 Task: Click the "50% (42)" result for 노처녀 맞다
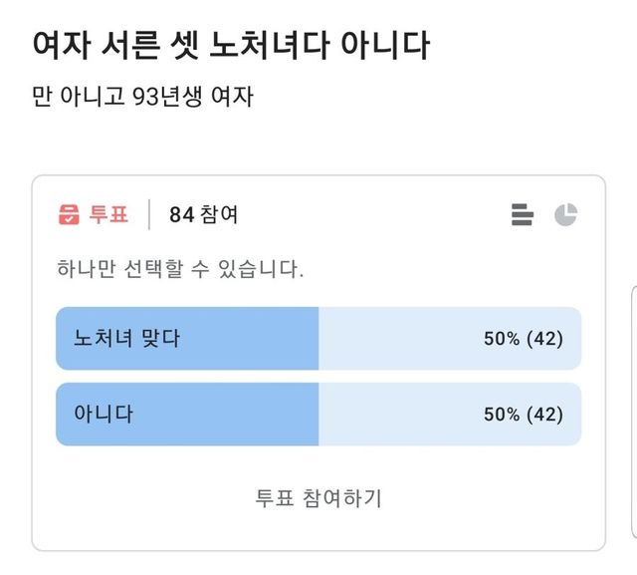(x=524, y=339)
